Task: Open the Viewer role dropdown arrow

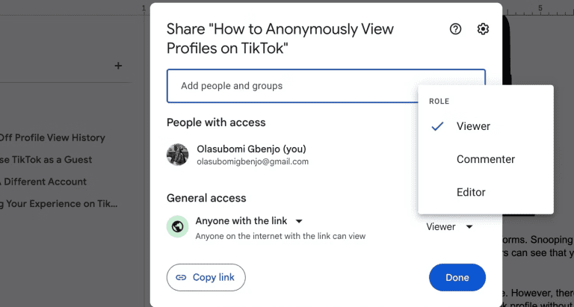Action: point(469,227)
